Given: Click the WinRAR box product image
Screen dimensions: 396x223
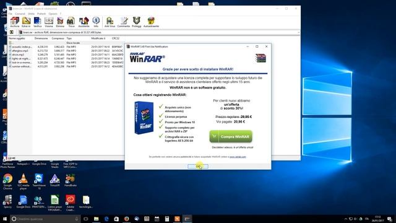Looking at the screenshot, I should point(144,118).
